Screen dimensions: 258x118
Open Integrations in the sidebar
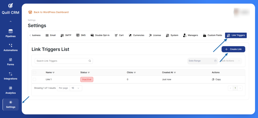(x=11, y=76)
